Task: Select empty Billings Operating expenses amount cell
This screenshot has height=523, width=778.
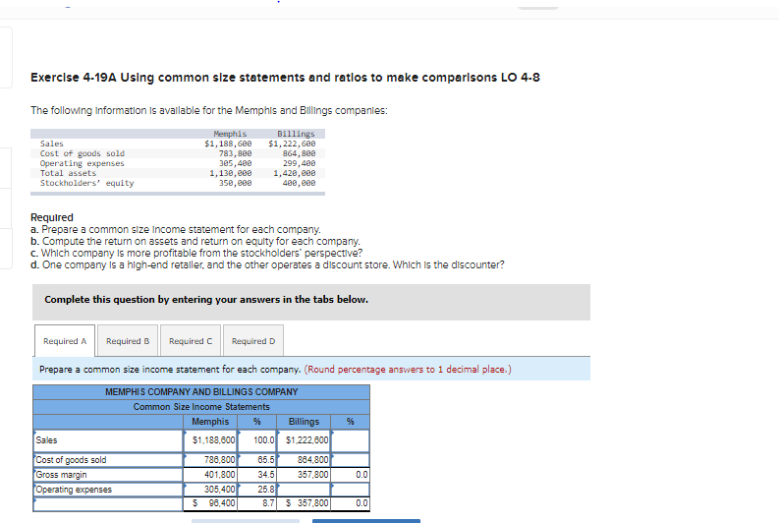Action: pos(304,490)
